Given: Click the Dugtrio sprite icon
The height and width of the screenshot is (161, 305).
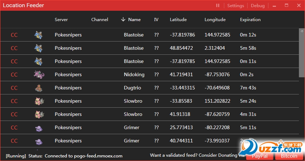Looking at the screenshot, I should click(39, 88).
